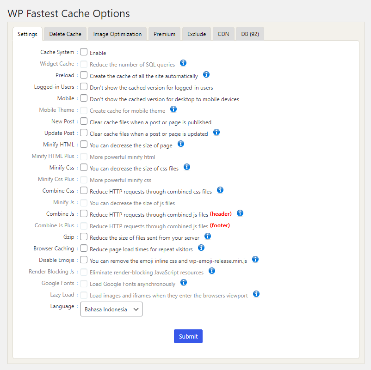
Task: Click the disabled Google Fonts checkbox
Action: pyautogui.click(x=84, y=284)
